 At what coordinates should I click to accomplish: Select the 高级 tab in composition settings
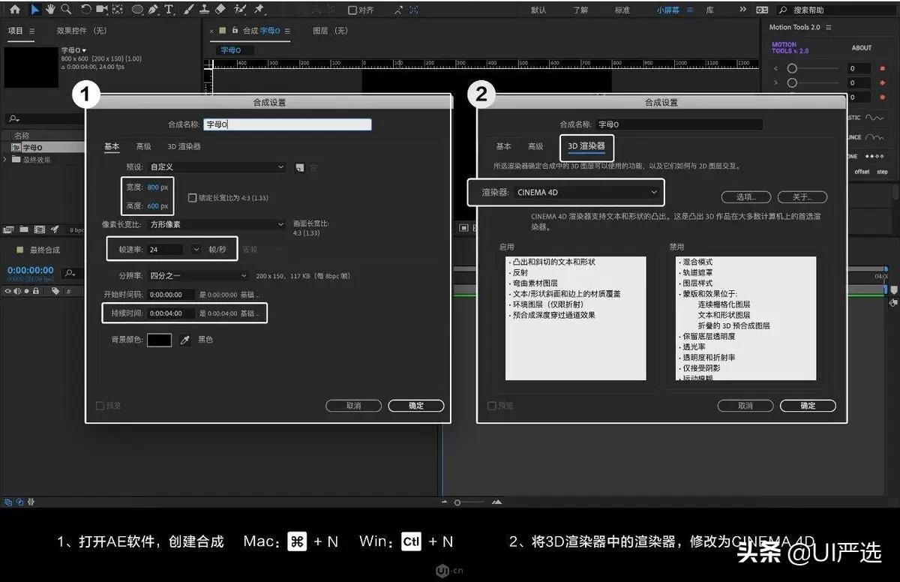point(143,146)
